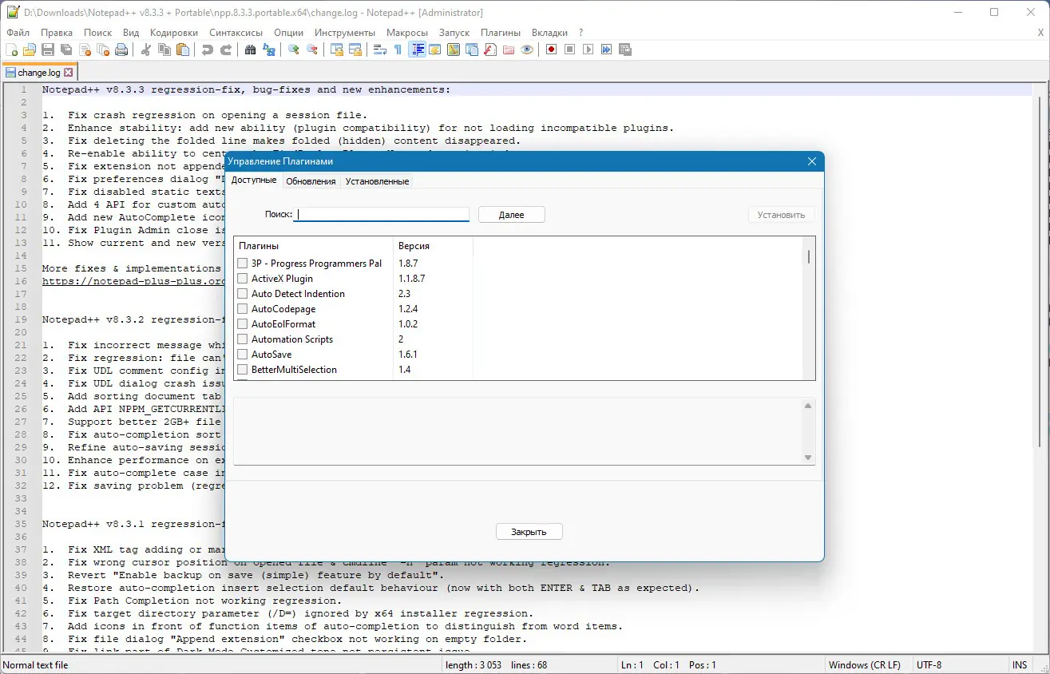Open Folder as Workspace toolbar icon
This screenshot has width=1050, height=674.
[x=509, y=50]
